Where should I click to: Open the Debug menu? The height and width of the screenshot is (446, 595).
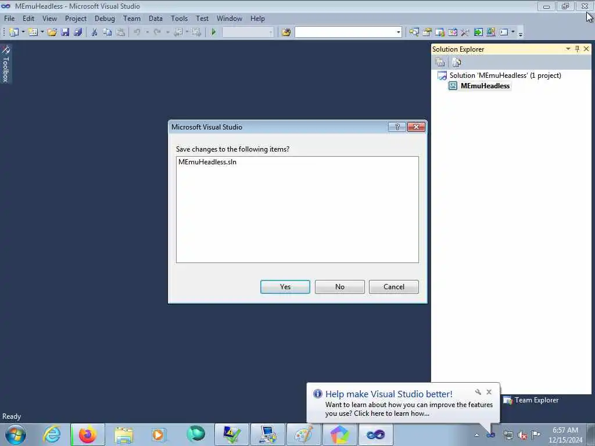pyautogui.click(x=105, y=18)
